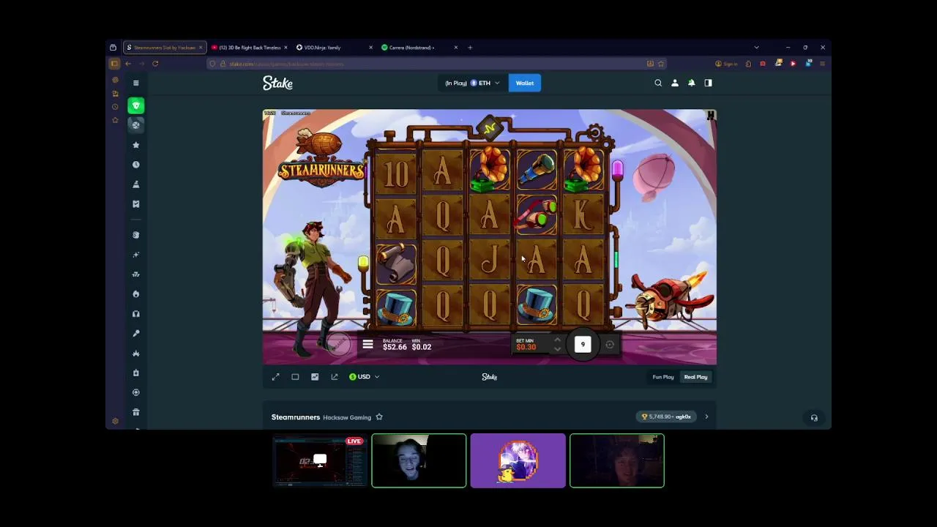Select Fun Play mode
The width and height of the screenshot is (937, 527).
tap(663, 377)
